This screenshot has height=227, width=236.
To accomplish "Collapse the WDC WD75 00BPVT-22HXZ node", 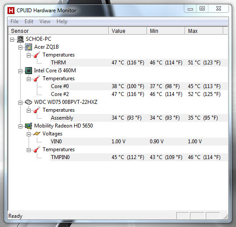I will click(x=20, y=103).
